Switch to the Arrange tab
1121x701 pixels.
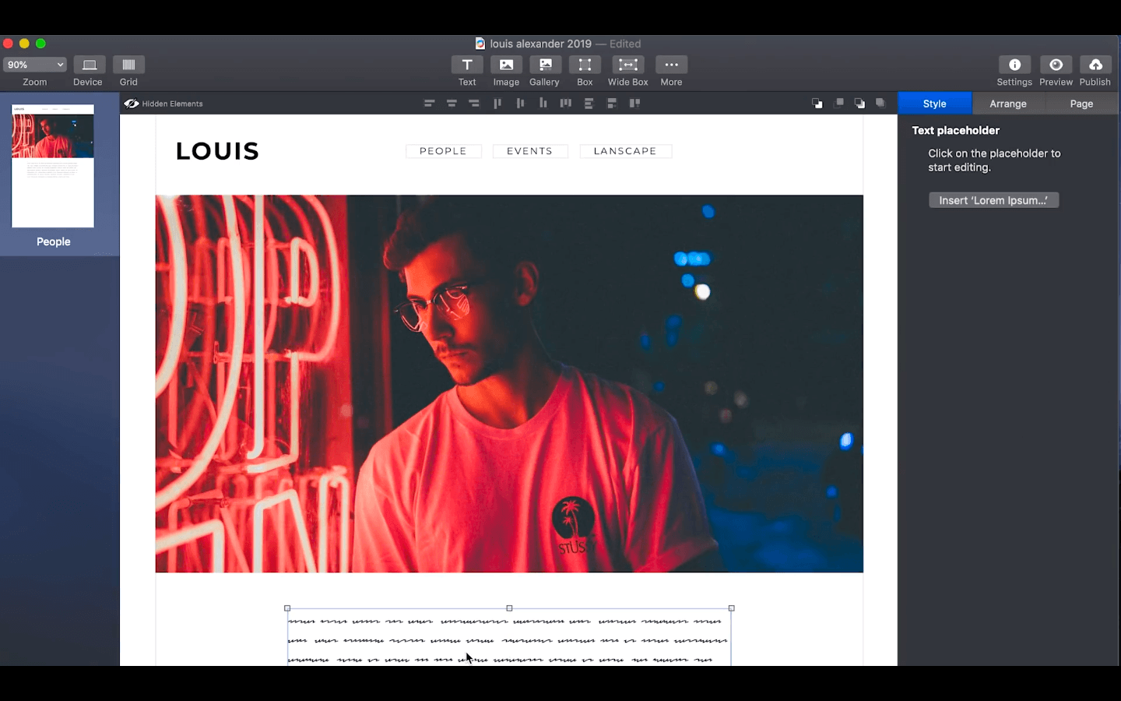(1007, 104)
